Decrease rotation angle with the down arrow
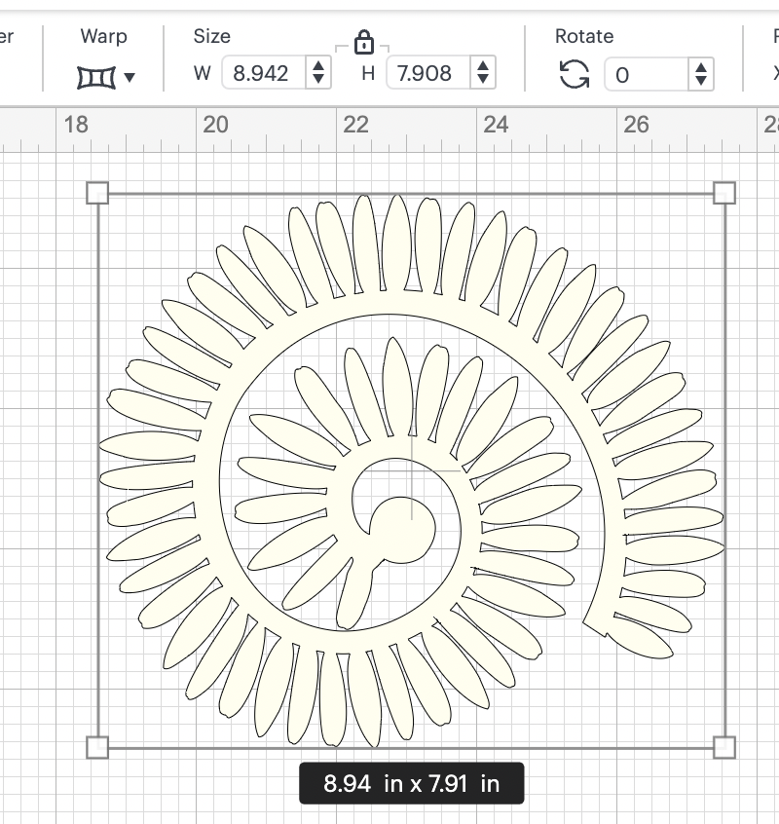Viewport: 779px width, 824px height. (699, 81)
